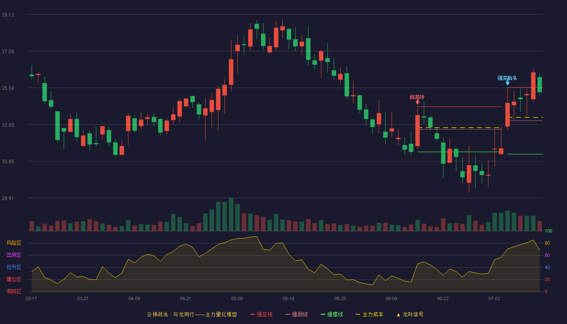Select the 强龙抬头 annotation label

click(507, 78)
